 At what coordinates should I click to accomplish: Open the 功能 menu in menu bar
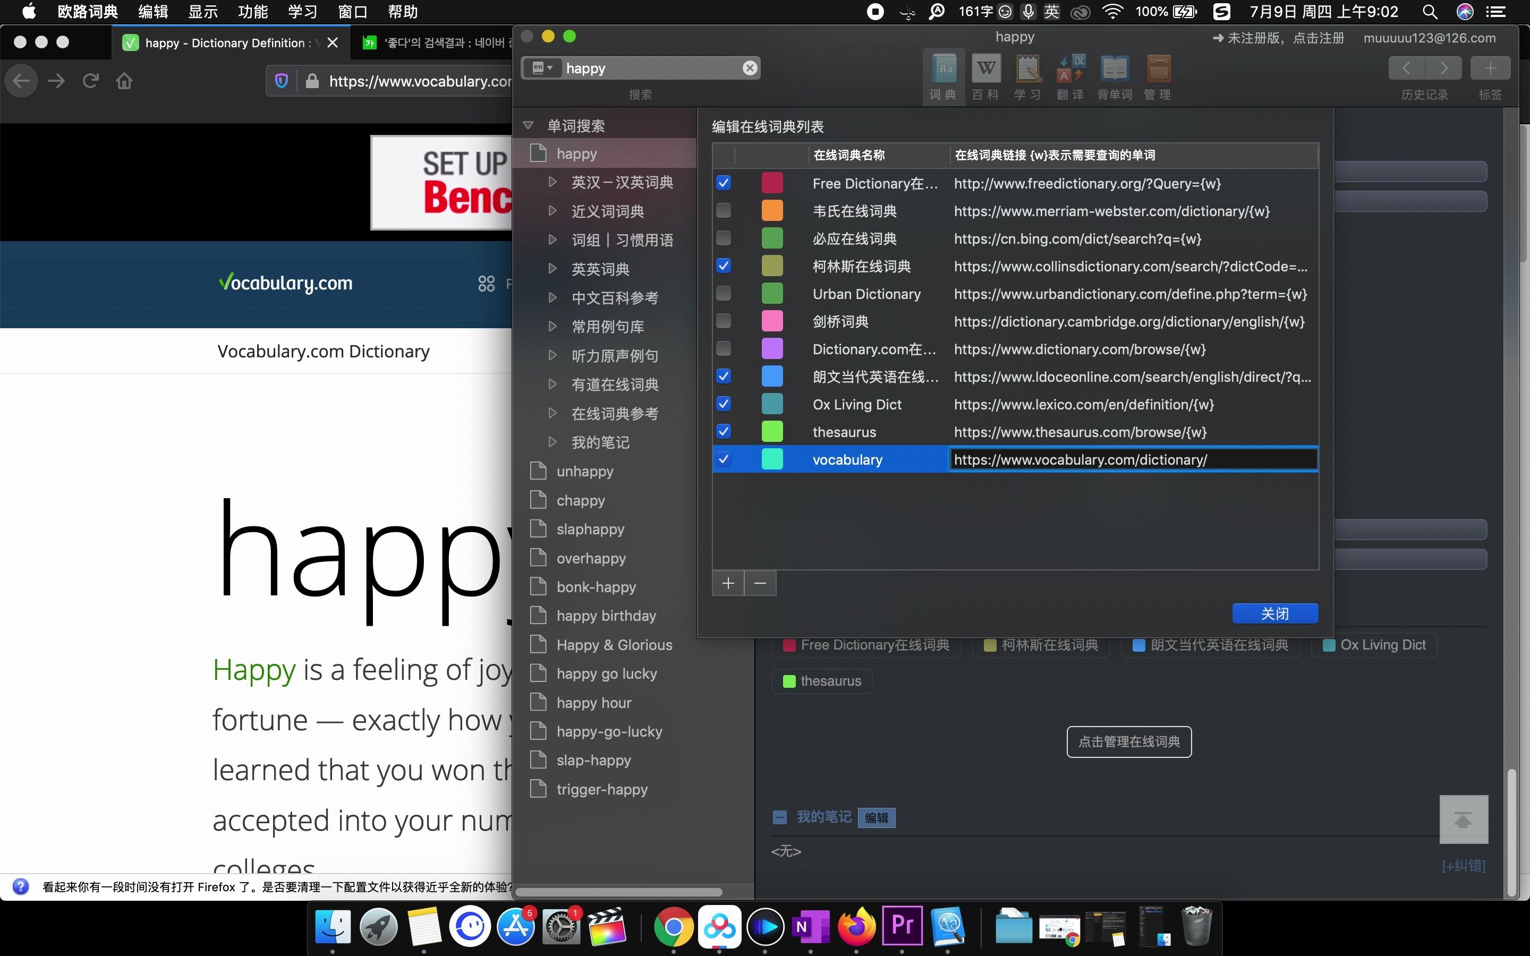click(253, 11)
